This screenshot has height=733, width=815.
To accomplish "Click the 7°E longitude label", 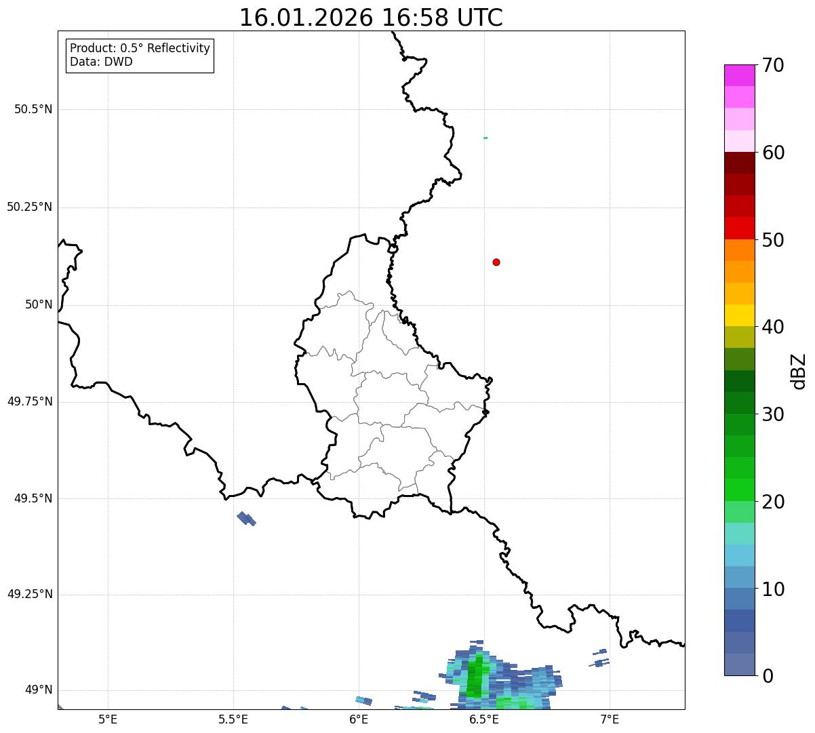I will [610, 719].
